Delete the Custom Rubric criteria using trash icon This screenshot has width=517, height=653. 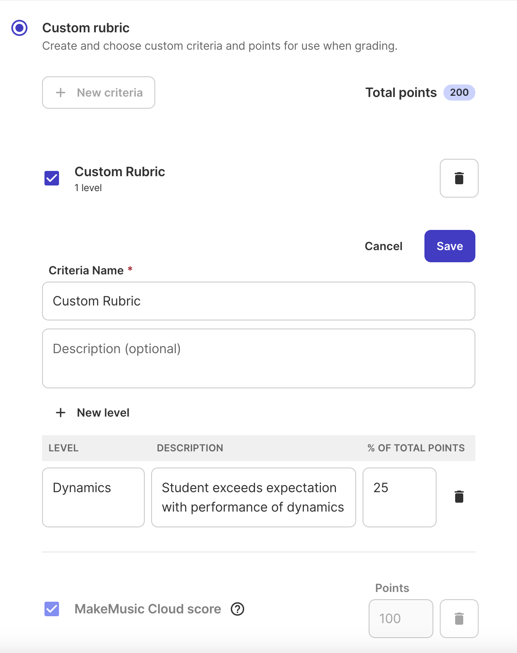point(459,178)
